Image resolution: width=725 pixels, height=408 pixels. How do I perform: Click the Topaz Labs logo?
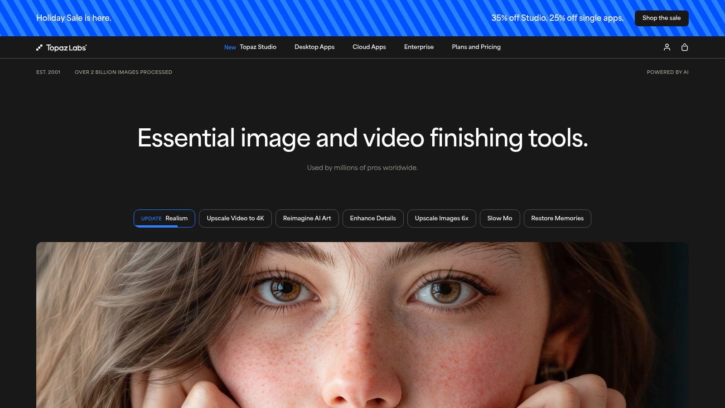pyautogui.click(x=62, y=47)
